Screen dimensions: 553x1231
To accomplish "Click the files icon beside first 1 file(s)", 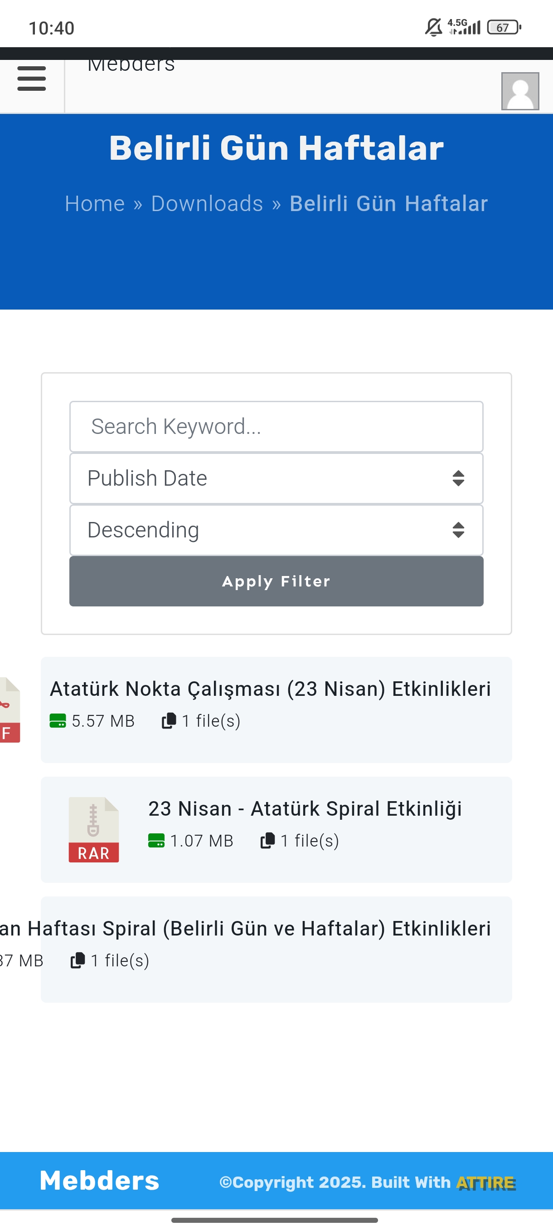I will click(x=169, y=721).
